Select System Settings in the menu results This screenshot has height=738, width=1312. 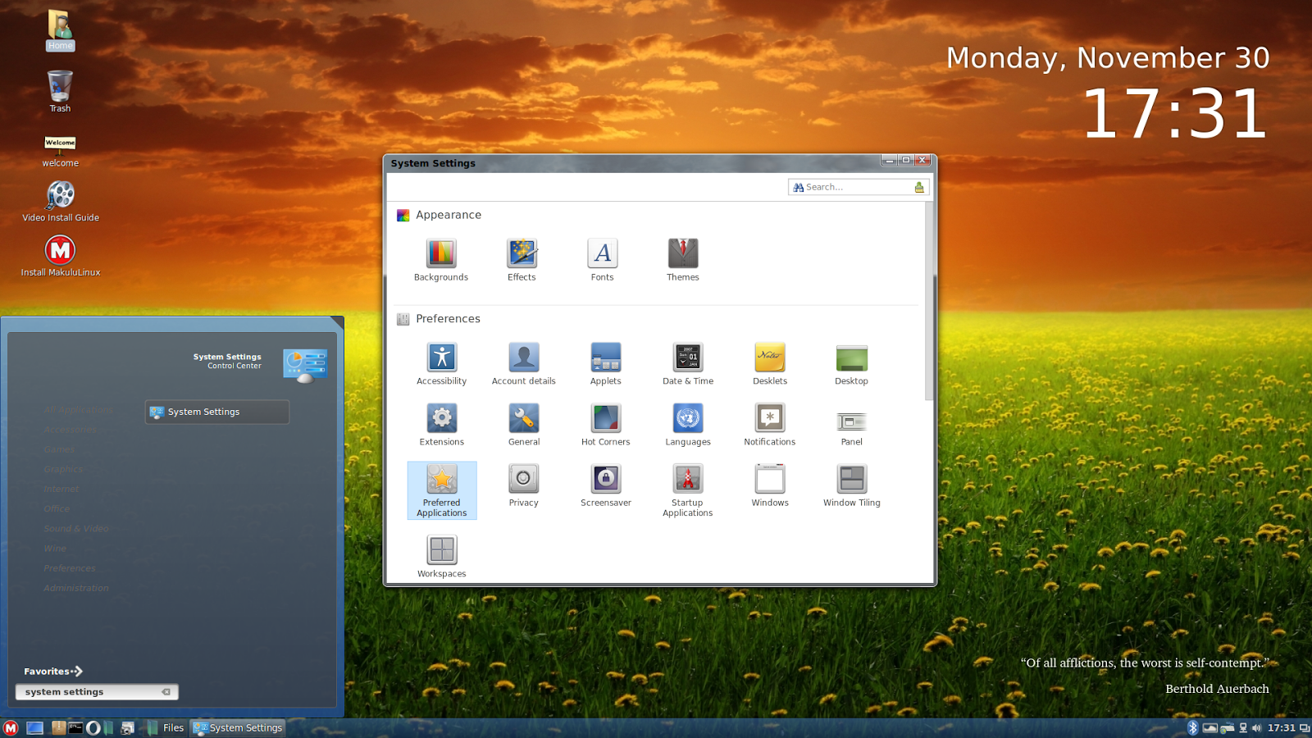pyautogui.click(x=217, y=412)
